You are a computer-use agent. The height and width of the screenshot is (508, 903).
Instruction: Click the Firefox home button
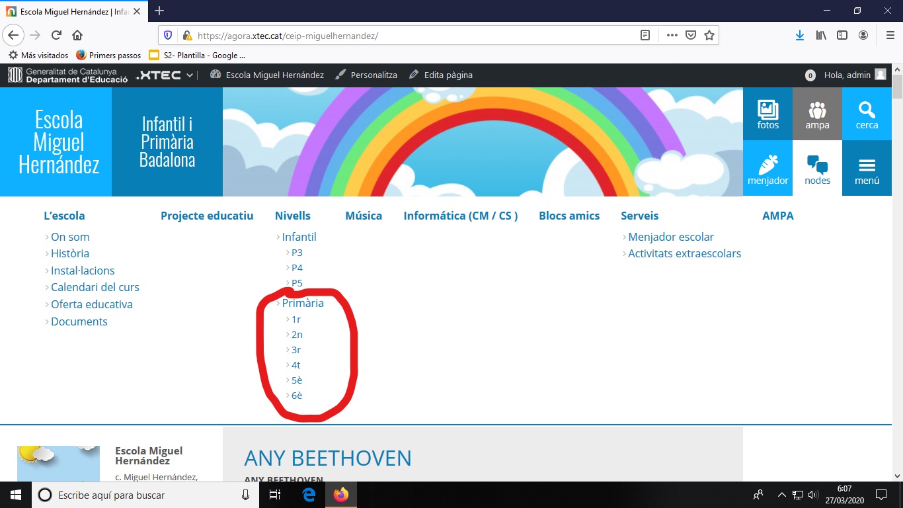click(x=77, y=36)
